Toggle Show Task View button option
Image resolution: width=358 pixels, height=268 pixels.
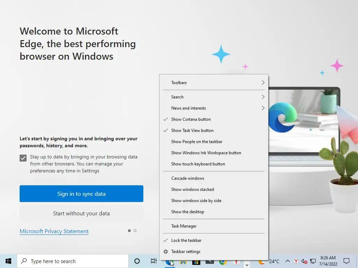pos(214,131)
